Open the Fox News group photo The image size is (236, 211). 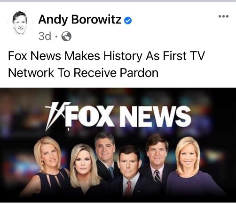(118, 145)
